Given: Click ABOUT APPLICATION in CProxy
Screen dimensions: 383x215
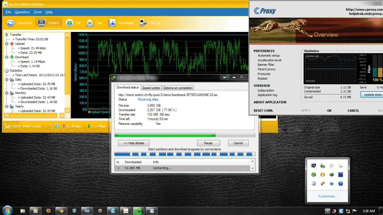Looking at the screenshot, I should [270, 102].
